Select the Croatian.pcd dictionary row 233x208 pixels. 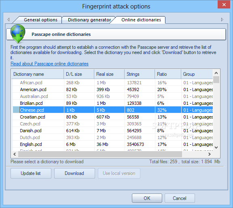112,117
